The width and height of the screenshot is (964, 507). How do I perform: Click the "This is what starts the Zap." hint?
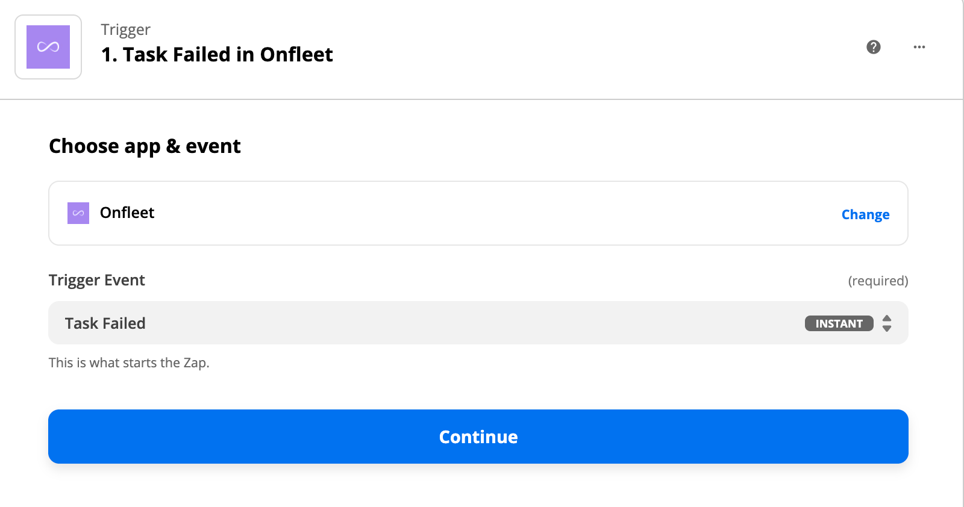129,362
